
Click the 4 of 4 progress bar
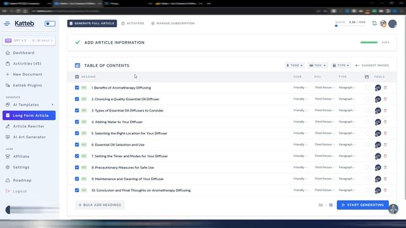pyautogui.click(x=369, y=42)
